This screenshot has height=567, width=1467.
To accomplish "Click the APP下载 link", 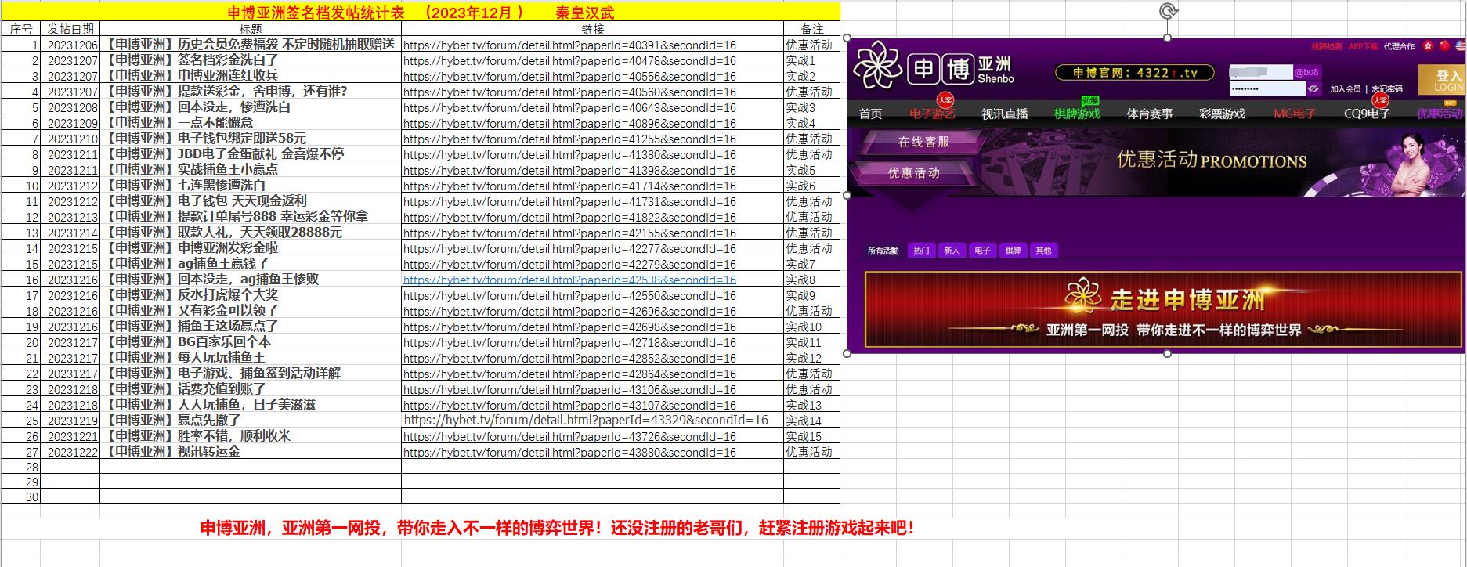I will tap(1363, 46).
